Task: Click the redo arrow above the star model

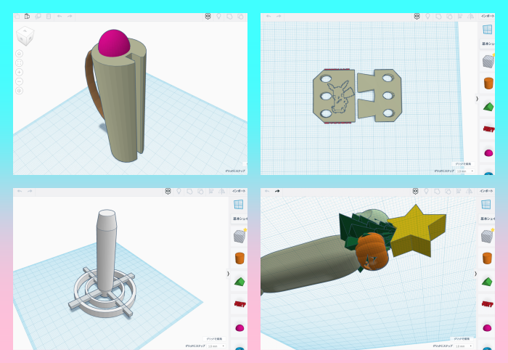Action: [x=277, y=191]
